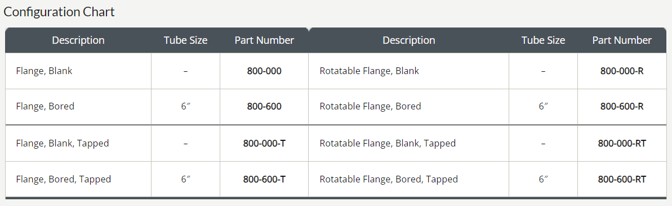This screenshot has width=672, height=206.
Task: Select part number 800-600-RT
Action: [622, 179]
